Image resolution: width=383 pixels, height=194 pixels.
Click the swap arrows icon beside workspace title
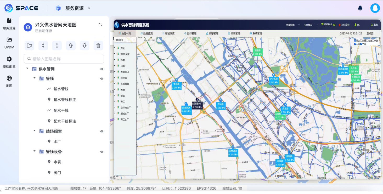(100, 25)
